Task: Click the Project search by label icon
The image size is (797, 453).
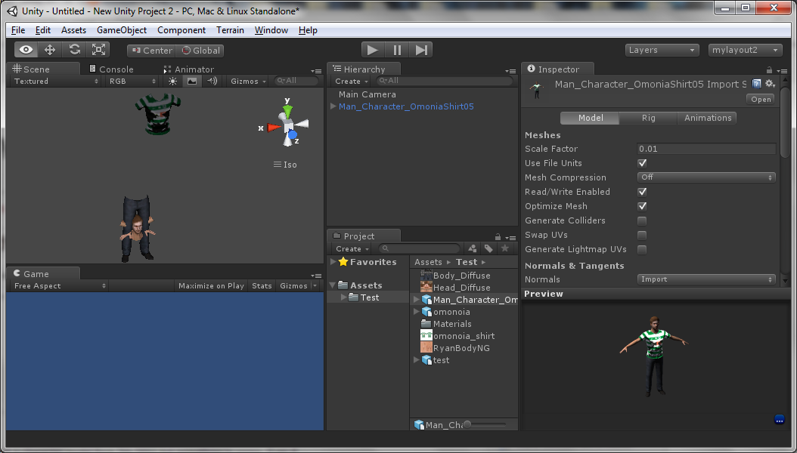Action: tap(488, 248)
